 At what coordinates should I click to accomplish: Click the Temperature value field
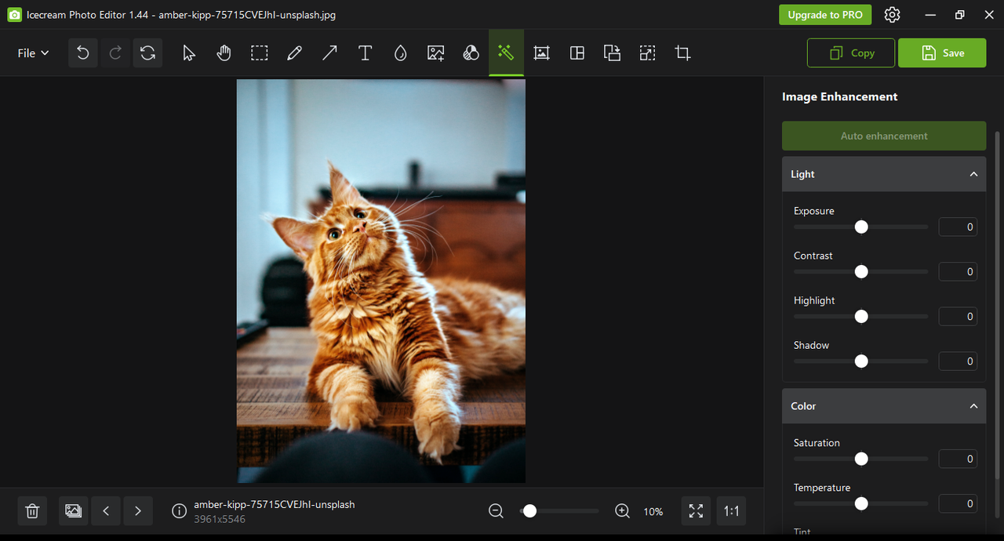pyautogui.click(x=958, y=503)
